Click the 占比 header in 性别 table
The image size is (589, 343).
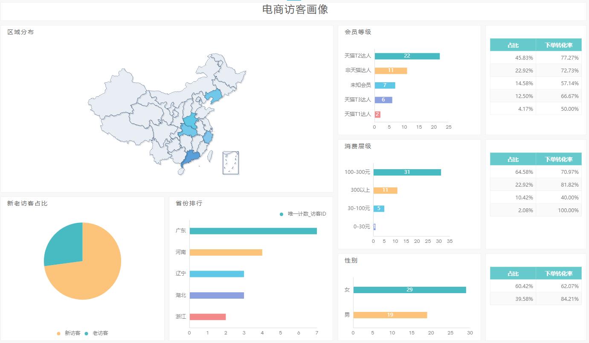[x=513, y=274]
